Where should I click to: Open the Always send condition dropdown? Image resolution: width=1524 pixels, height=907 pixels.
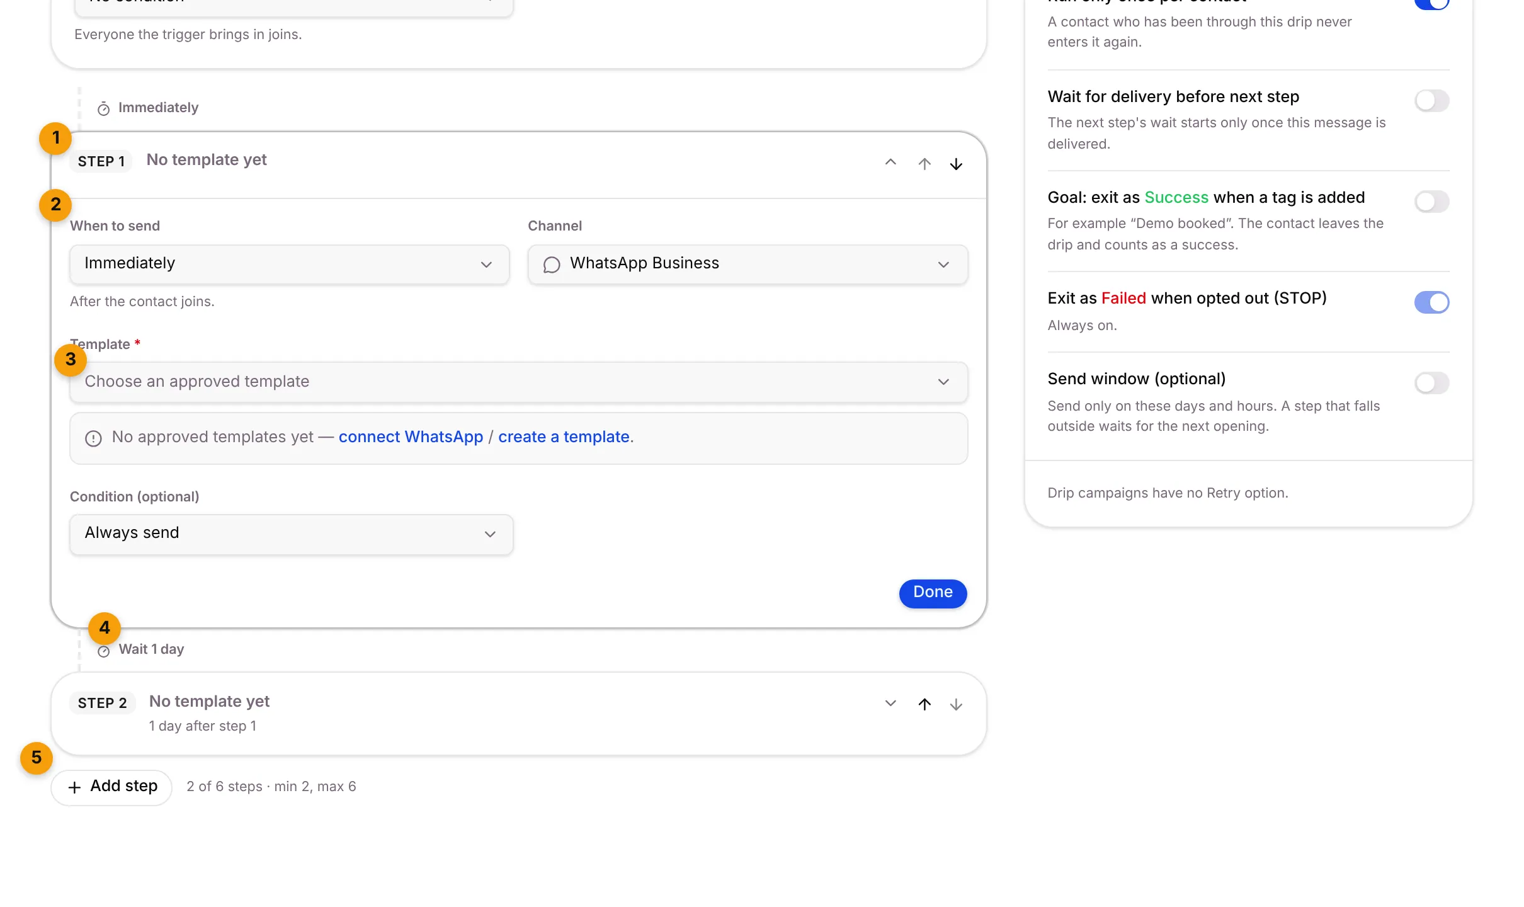(291, 533)
